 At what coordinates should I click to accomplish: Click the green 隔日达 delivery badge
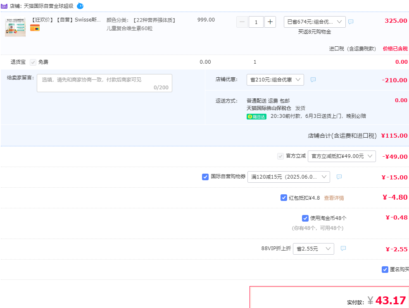(x=257, y=117)
